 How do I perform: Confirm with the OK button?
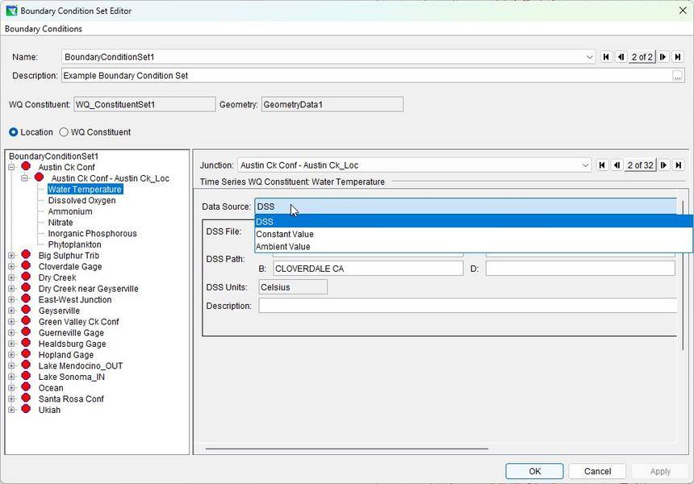[x=535, y=471]
